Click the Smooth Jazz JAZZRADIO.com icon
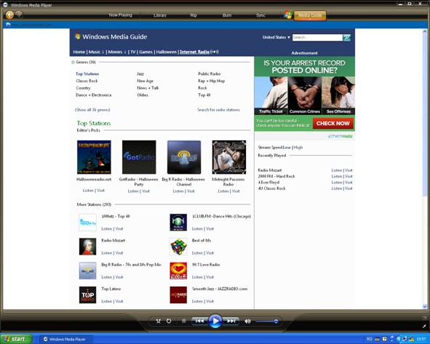430x344 pixels. (178, 295)
